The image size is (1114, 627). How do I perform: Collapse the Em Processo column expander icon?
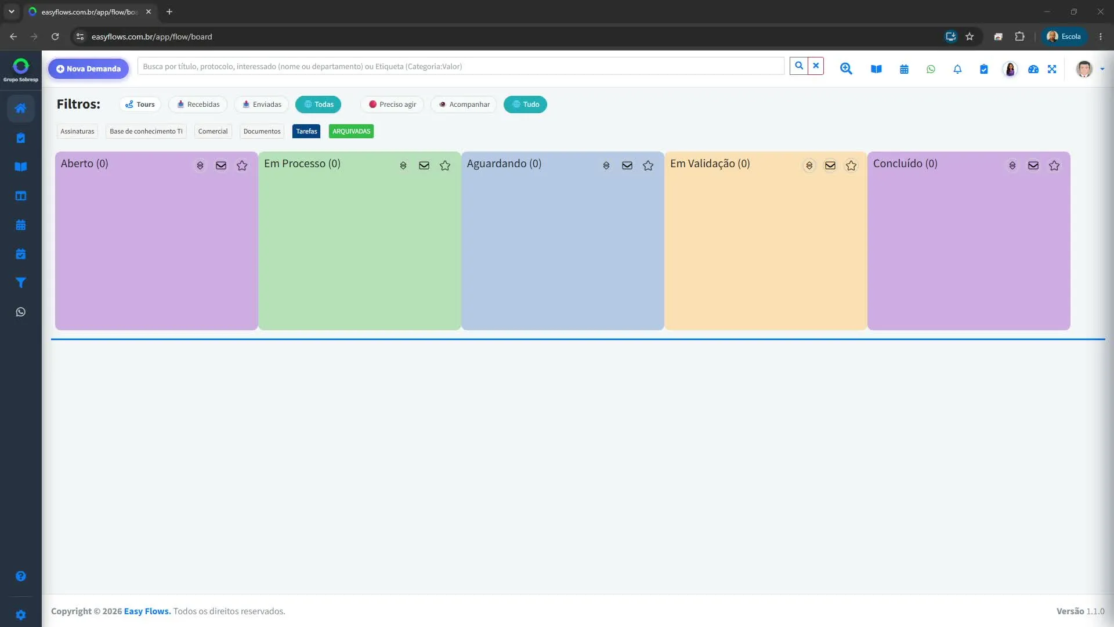[x=403, y=165]
